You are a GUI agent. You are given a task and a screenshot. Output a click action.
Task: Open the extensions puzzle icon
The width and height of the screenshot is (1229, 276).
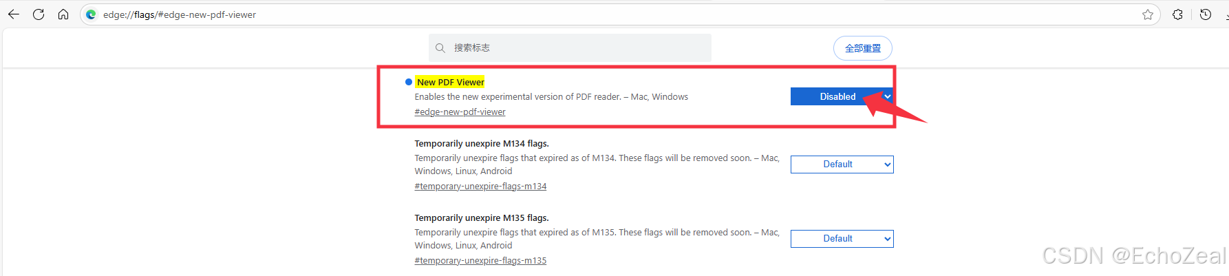(1178, 14)
